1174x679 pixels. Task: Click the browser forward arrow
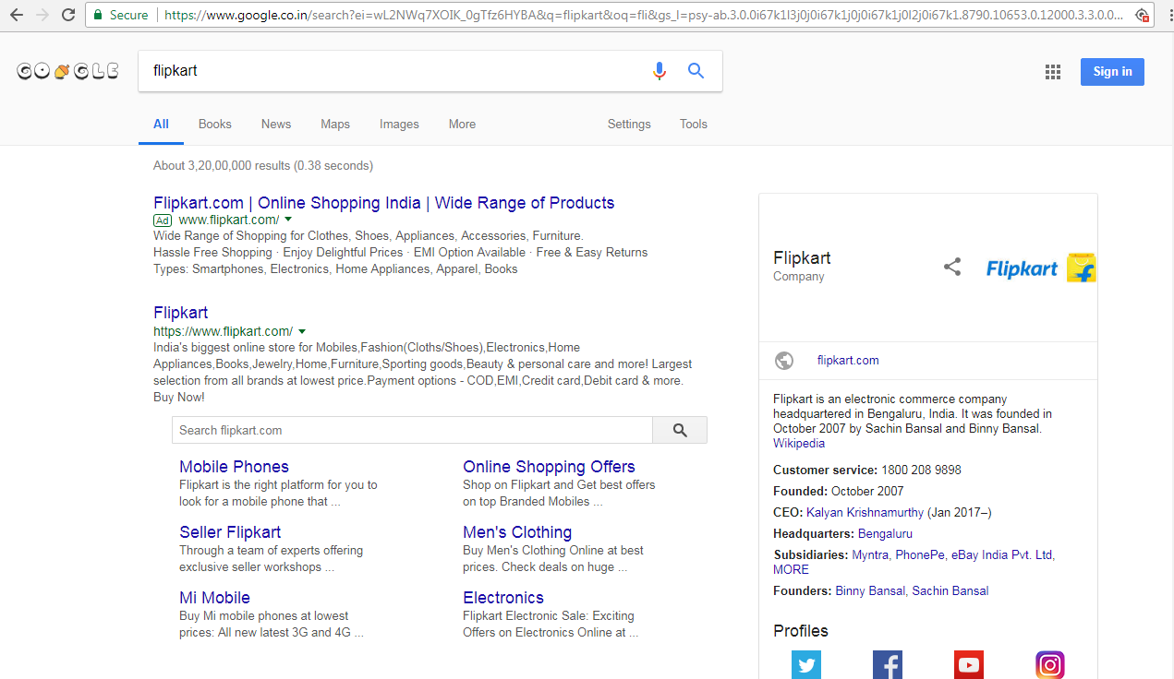[42, 15]
